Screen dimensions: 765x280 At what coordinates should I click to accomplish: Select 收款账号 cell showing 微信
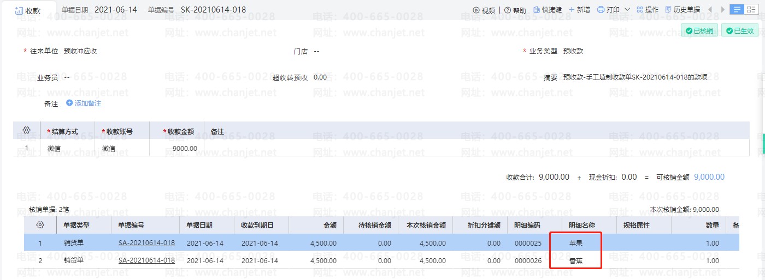122,148
